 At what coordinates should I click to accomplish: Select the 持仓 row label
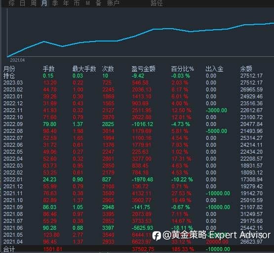[9, 76]
